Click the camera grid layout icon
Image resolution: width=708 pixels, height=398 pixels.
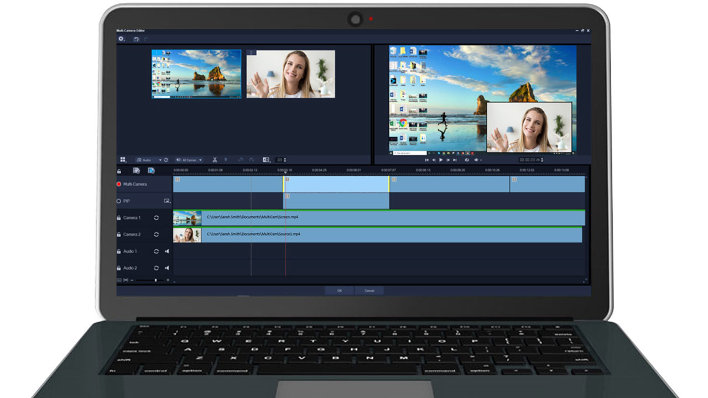click(x=123, y=160)
